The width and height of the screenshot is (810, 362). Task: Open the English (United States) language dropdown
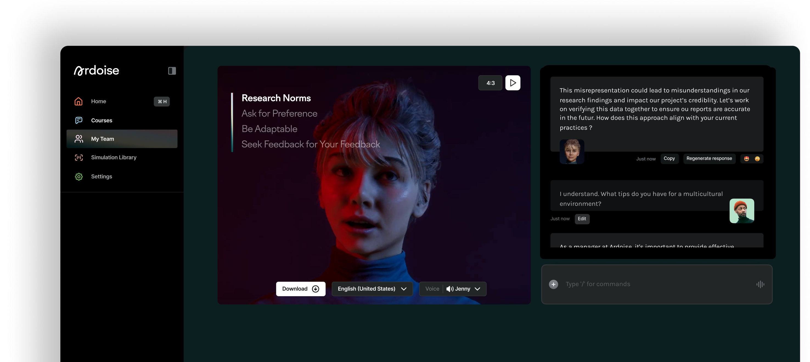tap(372, 289)
